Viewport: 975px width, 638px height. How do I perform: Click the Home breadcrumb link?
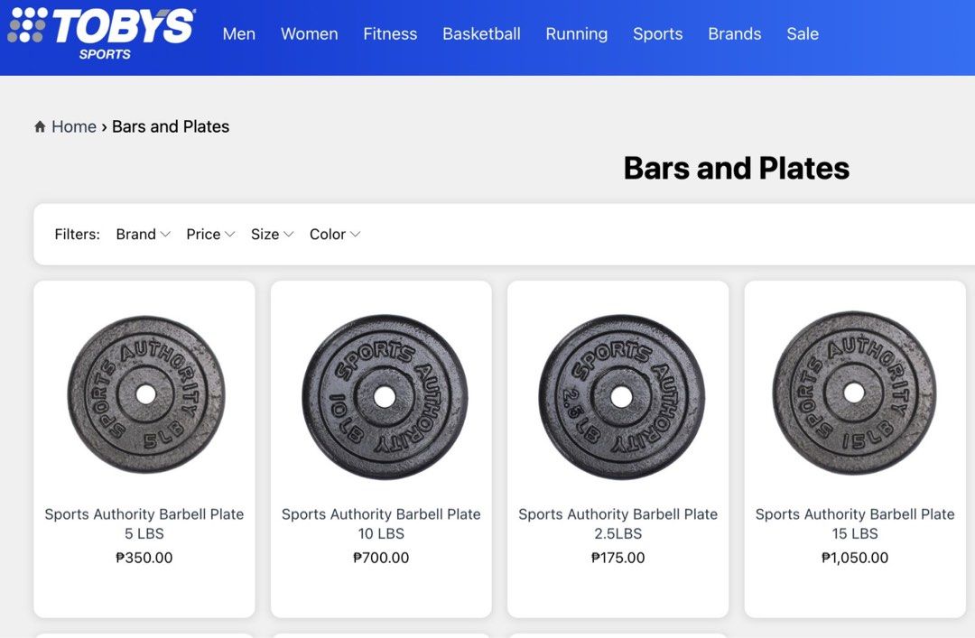click(73, 125)
